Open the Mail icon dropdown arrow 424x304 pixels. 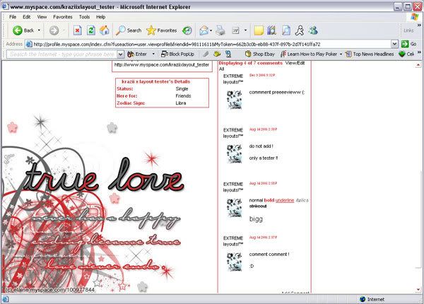tap(211, 30)
